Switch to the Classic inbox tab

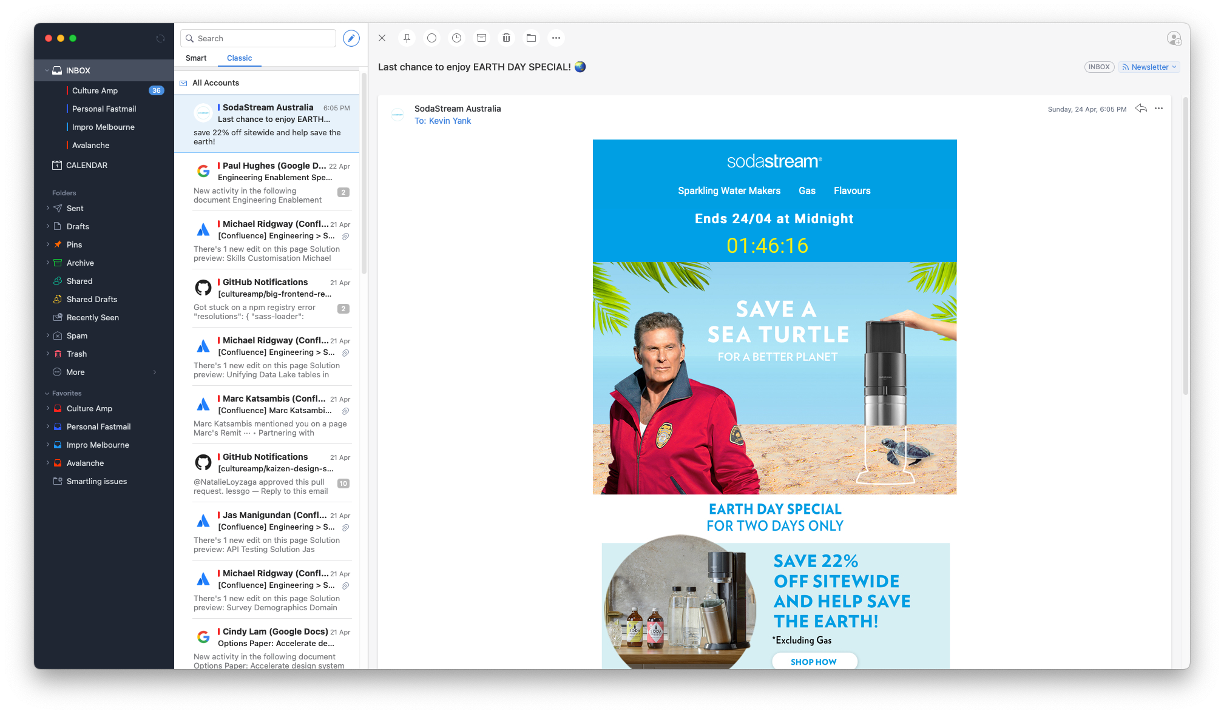coord(239,58)
